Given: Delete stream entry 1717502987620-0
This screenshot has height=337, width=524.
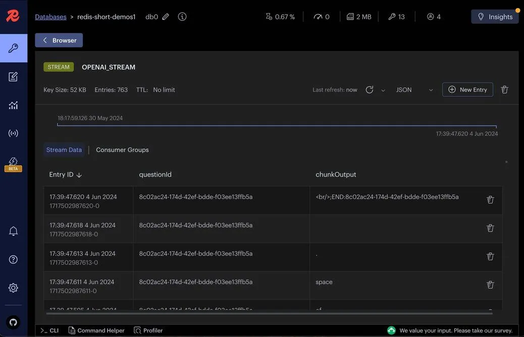Looking at the screenshot, I should (490, 200).
